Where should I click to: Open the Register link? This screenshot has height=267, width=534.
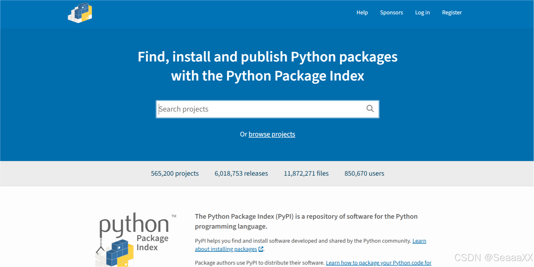(452, 13)
